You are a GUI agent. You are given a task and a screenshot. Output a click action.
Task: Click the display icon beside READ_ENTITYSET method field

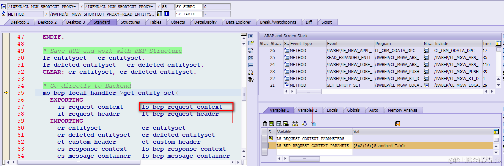pos(160,14)
